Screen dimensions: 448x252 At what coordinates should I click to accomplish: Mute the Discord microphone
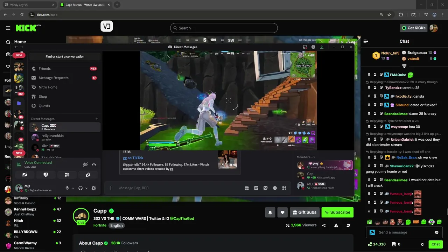coord(67,188)
